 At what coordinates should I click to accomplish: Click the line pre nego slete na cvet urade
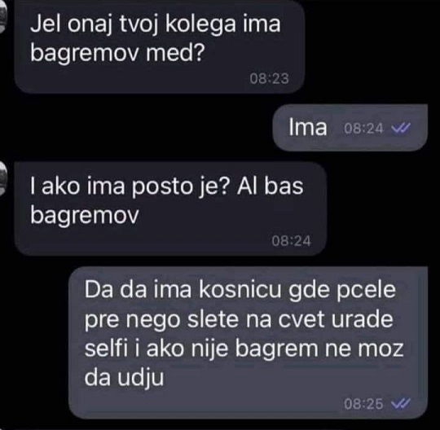[239, 319]
